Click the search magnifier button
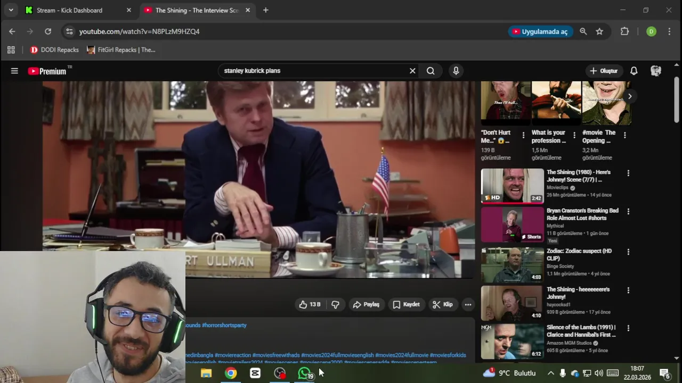Image resolution: width=682 pixels, height=383 pixels. coord(431,71)
